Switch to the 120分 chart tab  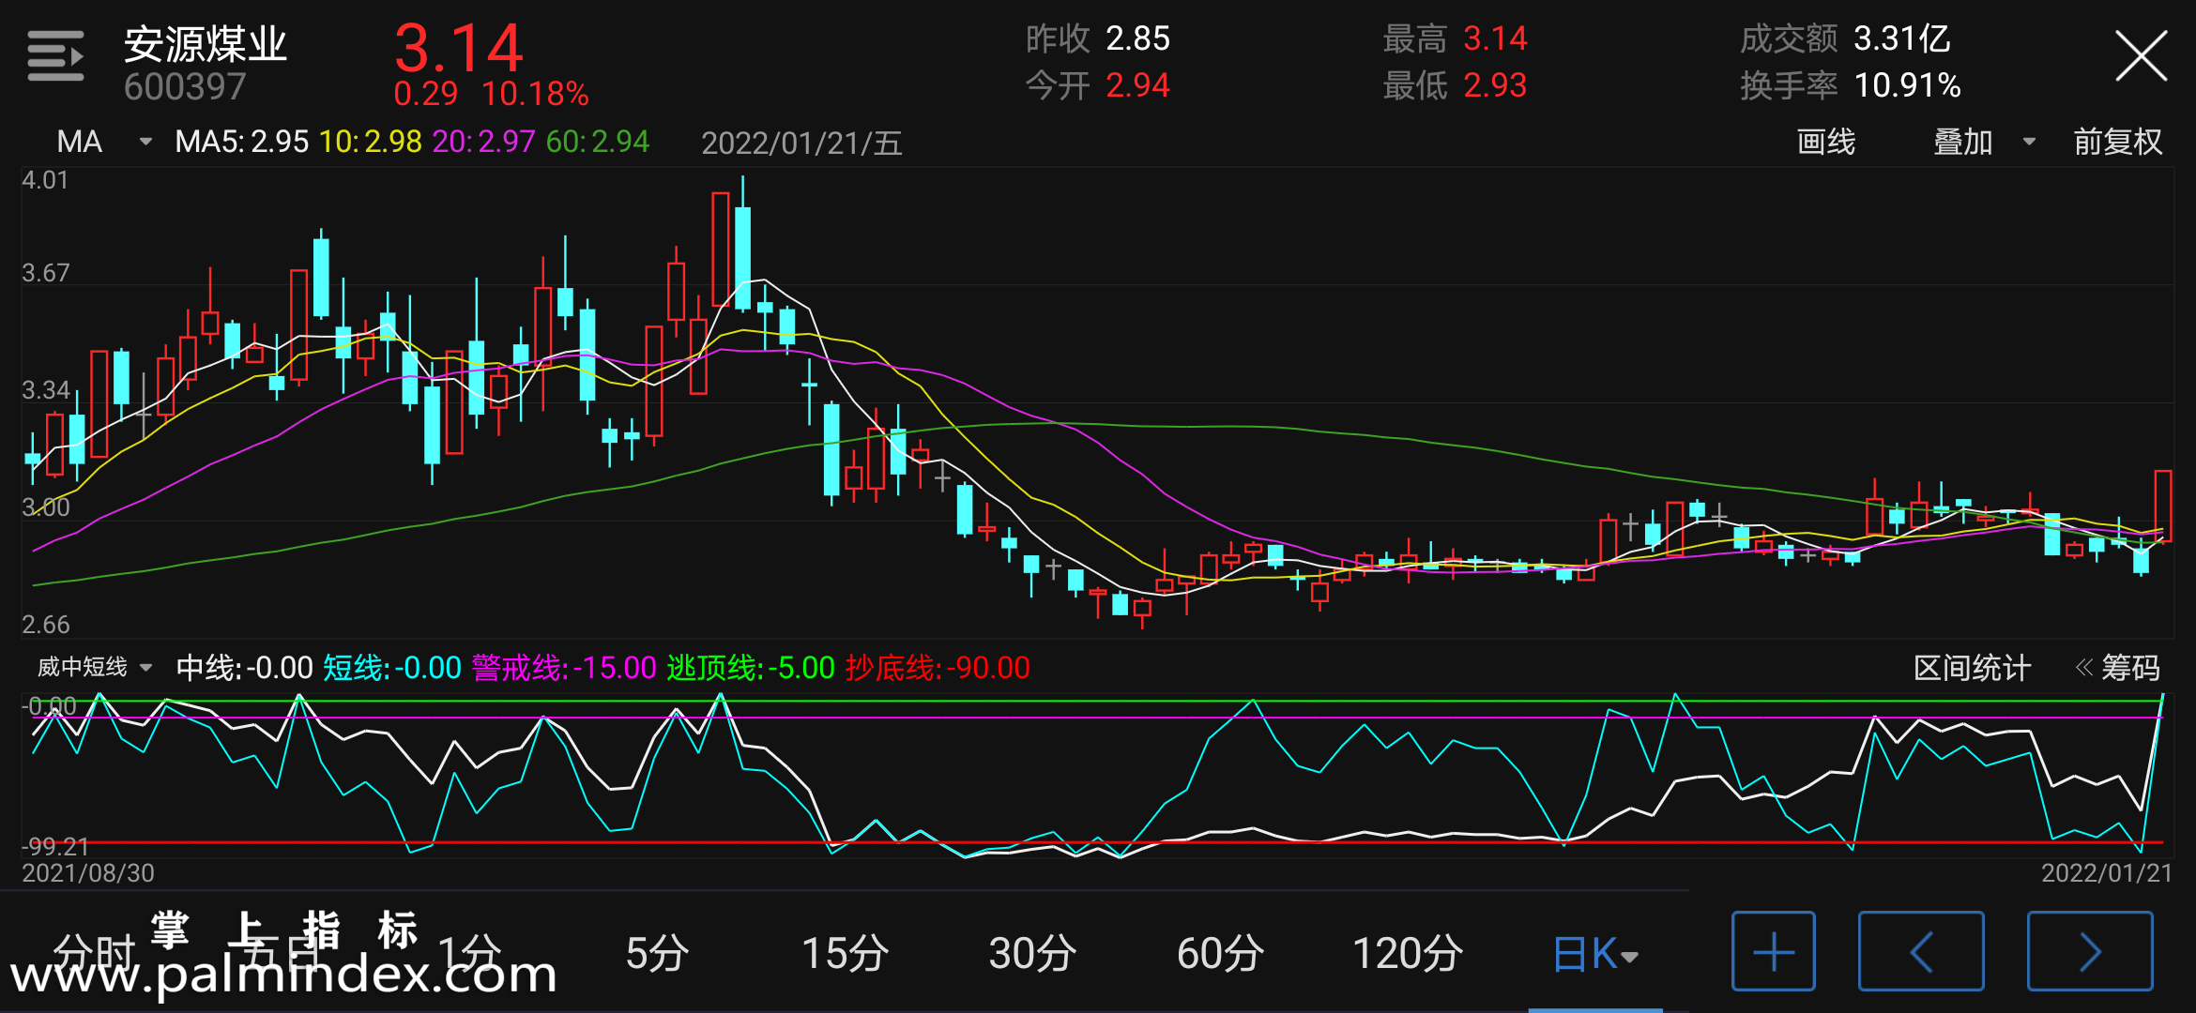[1408, 954]
